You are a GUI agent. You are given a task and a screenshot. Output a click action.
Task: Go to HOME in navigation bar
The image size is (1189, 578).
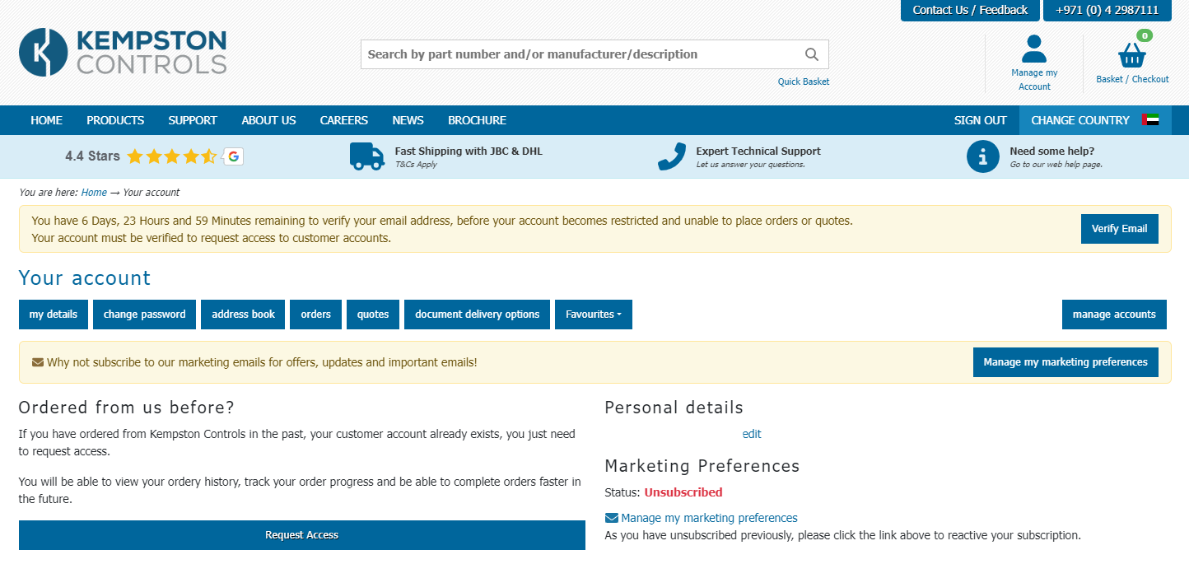pos(46,120)
